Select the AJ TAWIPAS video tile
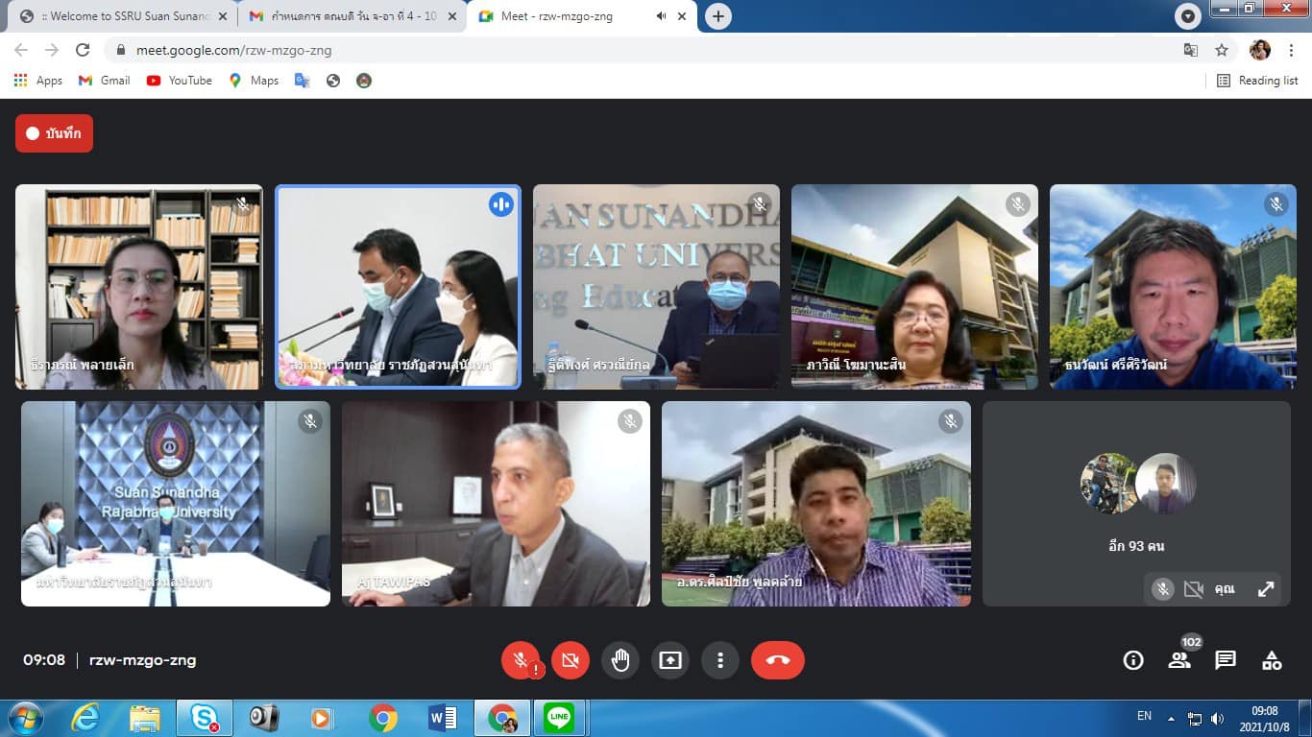Image resolution: width=1312 pixels, height=737 pixels. (496, 504)
